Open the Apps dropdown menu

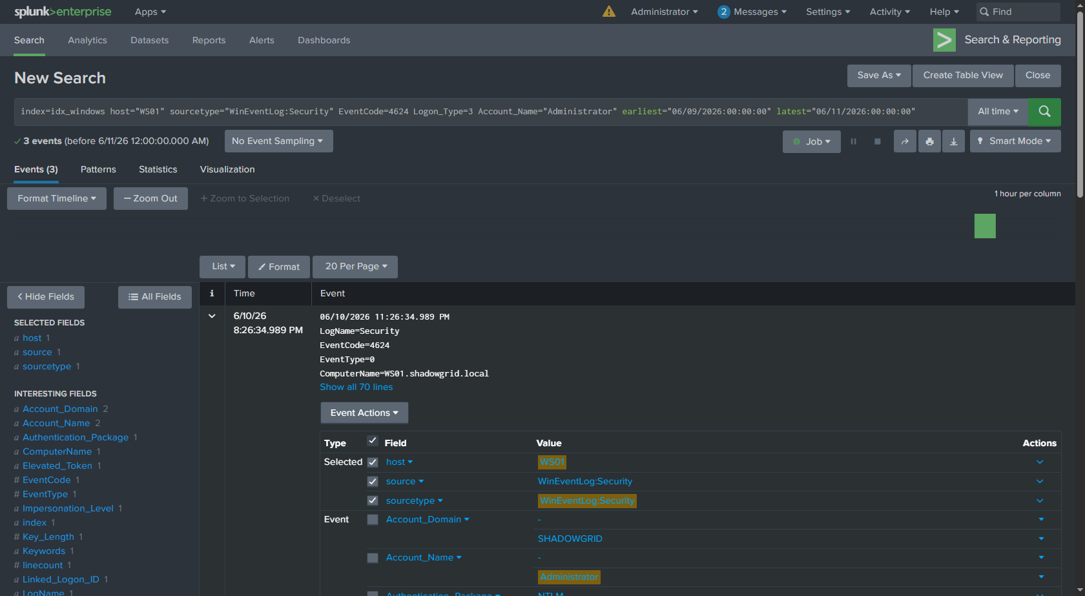(x=150, y=12)
